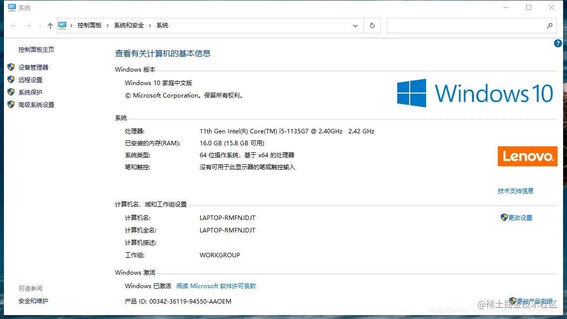Select computer name LAPTOP-RMFNJDJT in 计算机名 row
567x319 pixels.
point(227,218)
